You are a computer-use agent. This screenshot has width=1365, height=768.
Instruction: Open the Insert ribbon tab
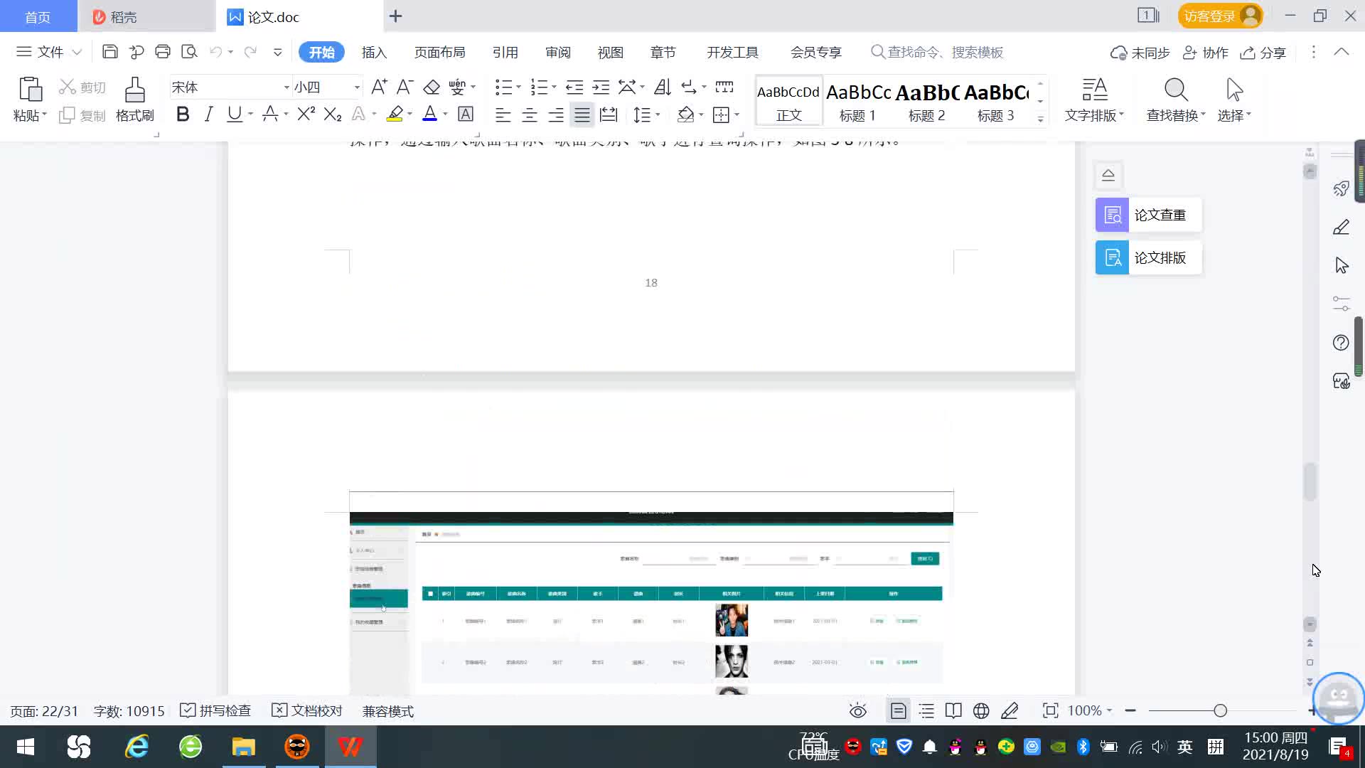tap(374, 52)
